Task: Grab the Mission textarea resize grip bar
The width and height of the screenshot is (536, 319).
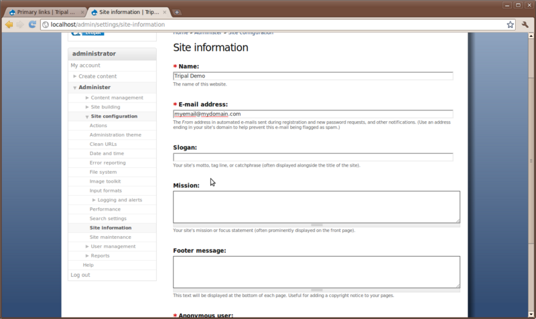Action: (x=316, y=225)
